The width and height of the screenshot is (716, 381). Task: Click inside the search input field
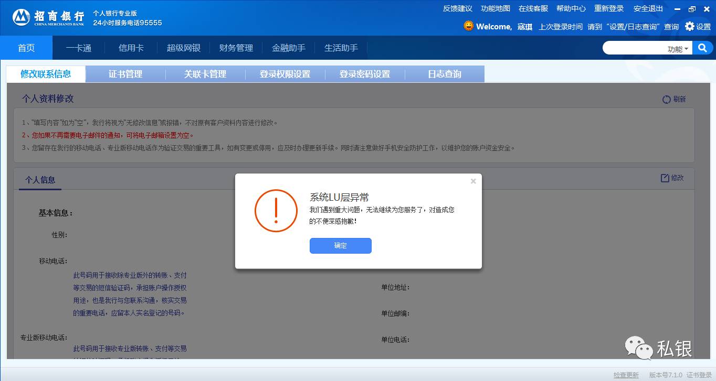pos(635,48)
